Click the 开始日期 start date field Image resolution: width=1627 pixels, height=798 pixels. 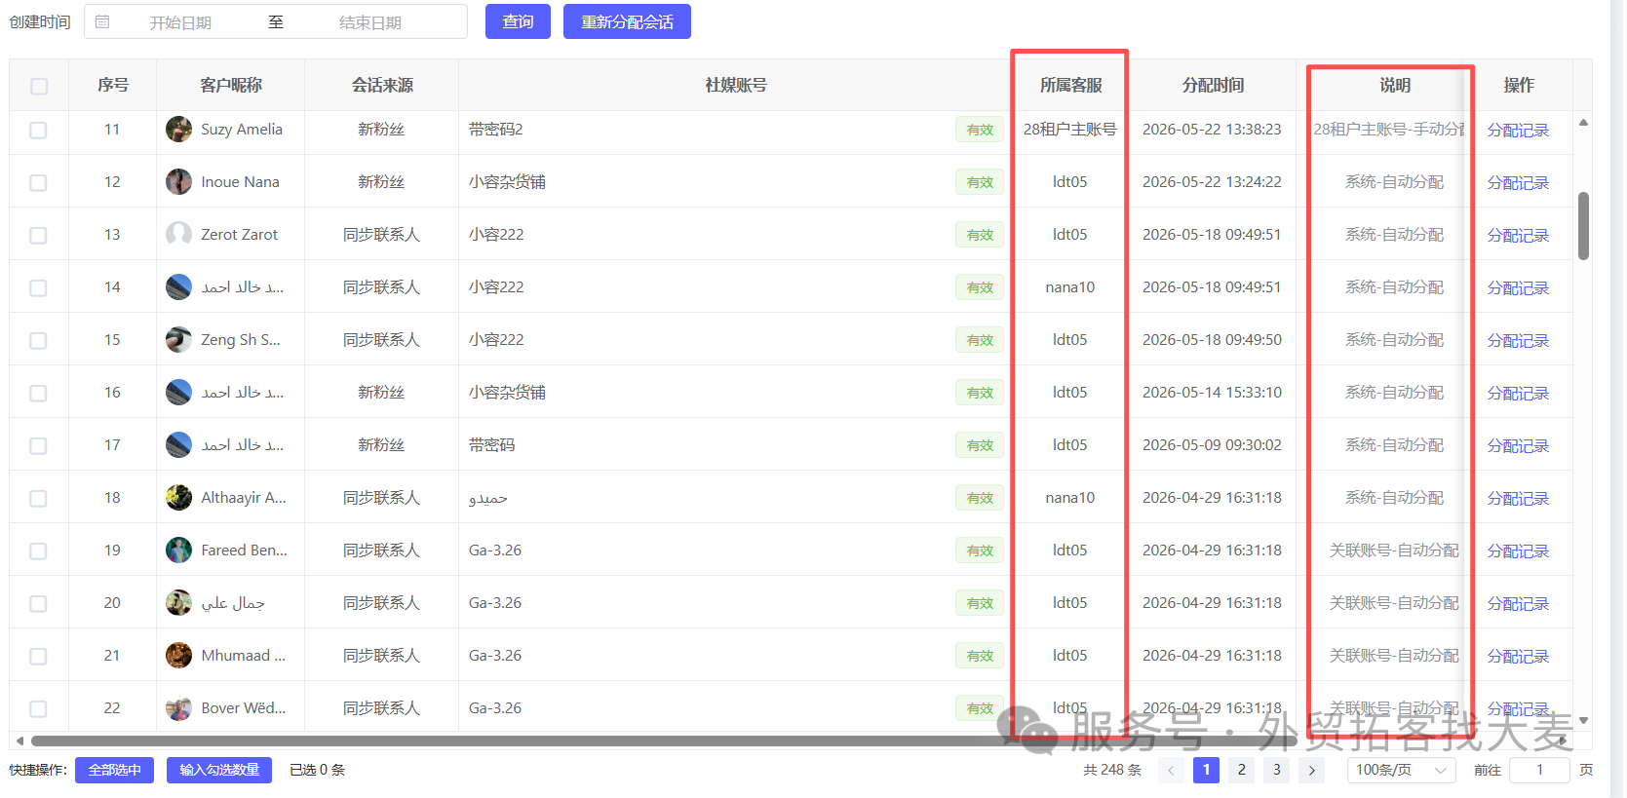coord(180,22)
